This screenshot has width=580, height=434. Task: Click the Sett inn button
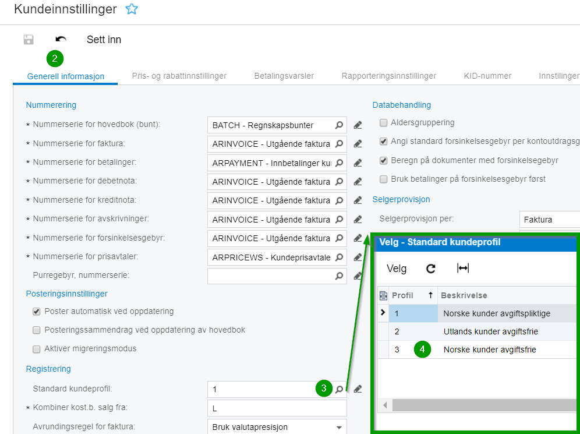[x=105, y=40]
